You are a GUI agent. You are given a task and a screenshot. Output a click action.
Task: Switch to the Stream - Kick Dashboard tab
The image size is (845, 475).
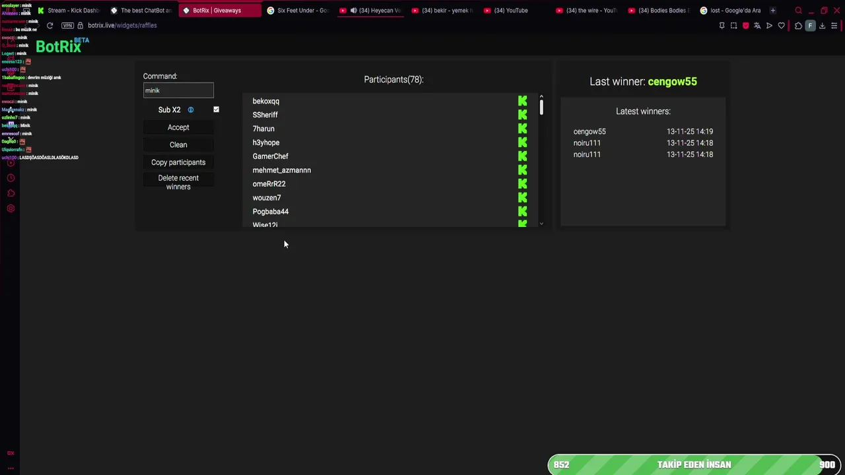69,11
